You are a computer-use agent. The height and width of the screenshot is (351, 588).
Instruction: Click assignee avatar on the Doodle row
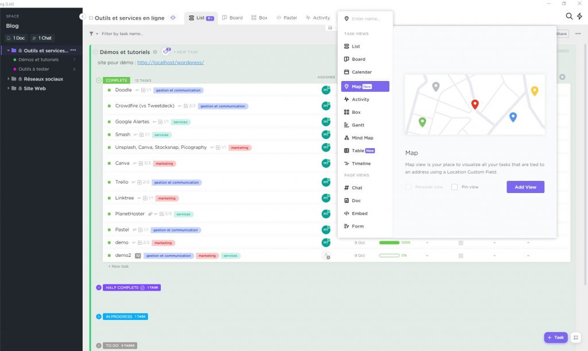pyautogui.click(x=326, y=90)
